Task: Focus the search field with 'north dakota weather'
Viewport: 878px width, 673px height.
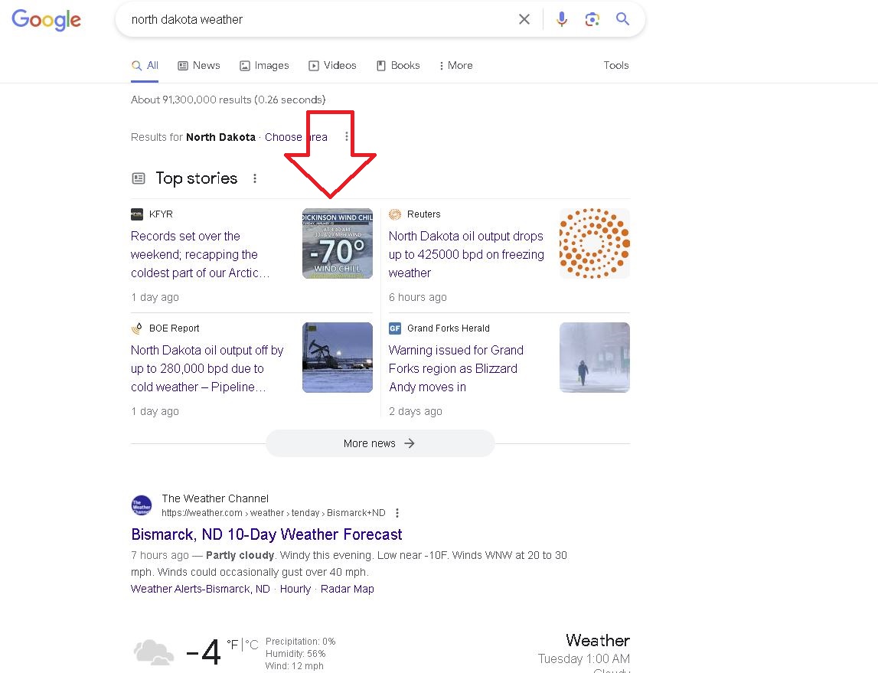Action: click(x=319, y=20)
